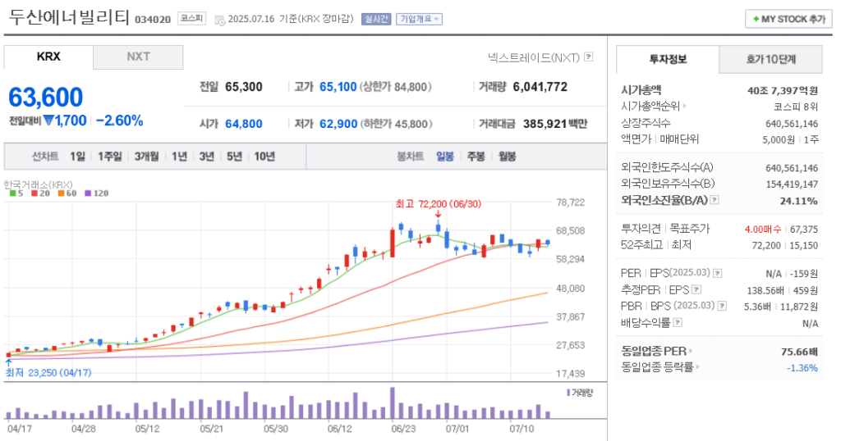
Task: Open the 시가총액순위 link
Action: pos(650,107)
